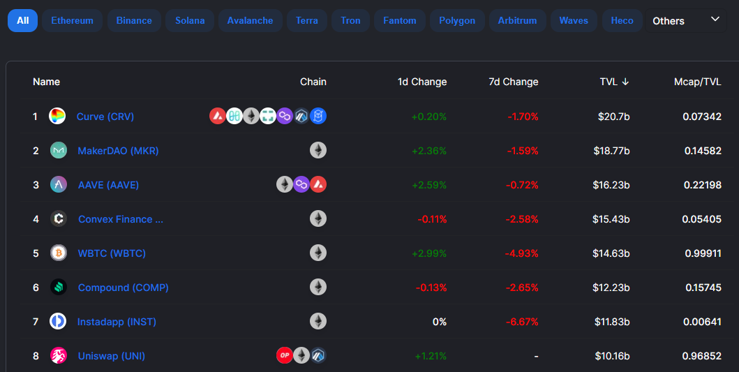The image size is (739, 372).
Task: Click the Optimism chain icon in Uniswap row
Action: [284, 355]
